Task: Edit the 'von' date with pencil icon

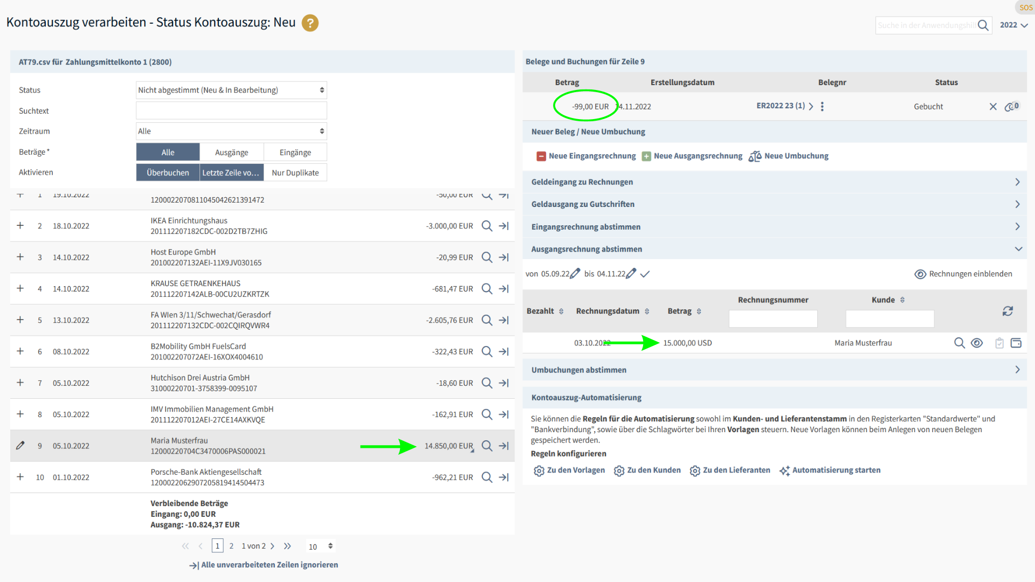Action: pos(575,274)
